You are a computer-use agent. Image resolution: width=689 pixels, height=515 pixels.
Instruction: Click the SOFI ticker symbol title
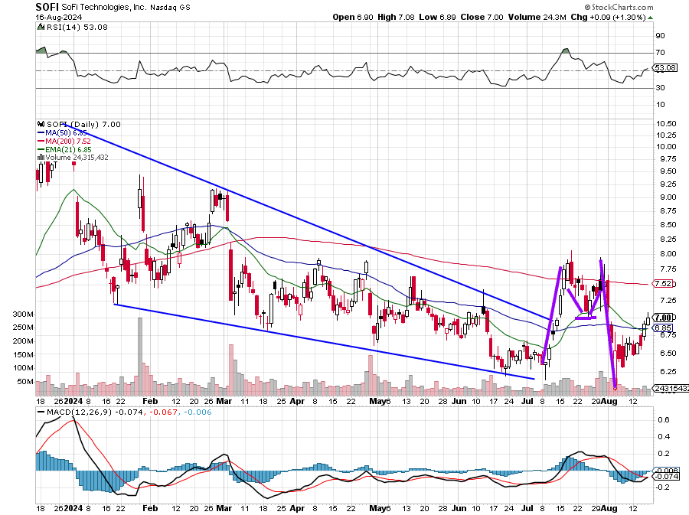[x=47, y=7]
